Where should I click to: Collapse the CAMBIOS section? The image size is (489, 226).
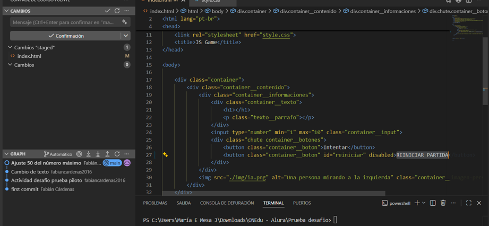6,11
